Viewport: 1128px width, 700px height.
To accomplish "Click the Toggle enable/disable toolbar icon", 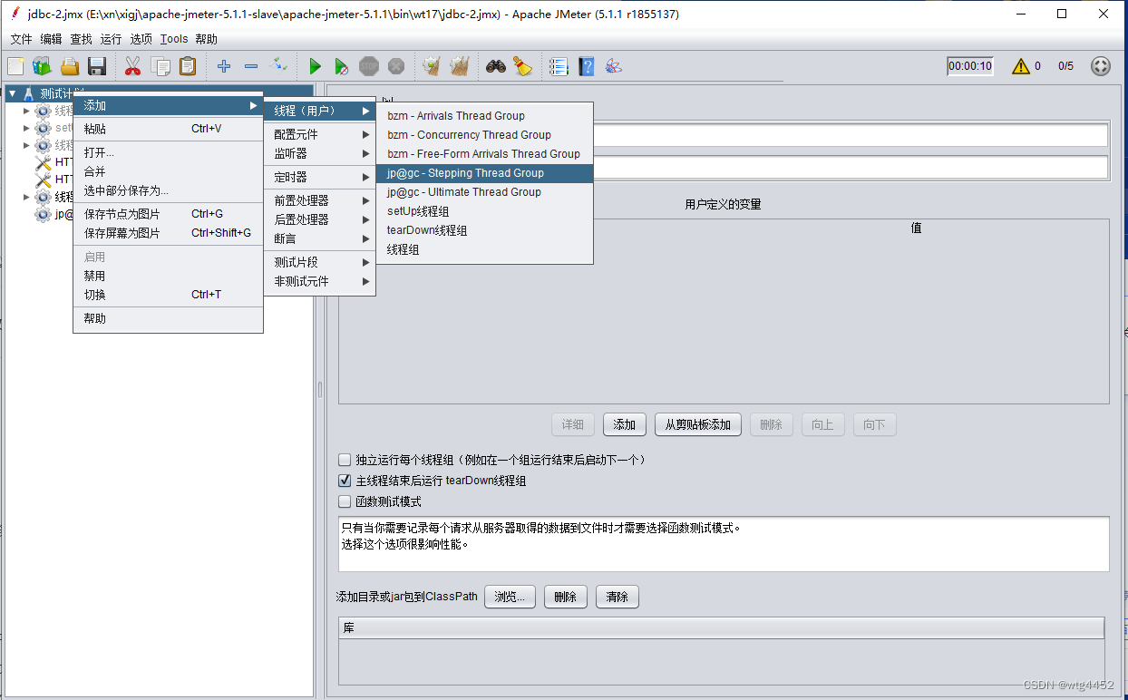I will [x=279, y=66].
